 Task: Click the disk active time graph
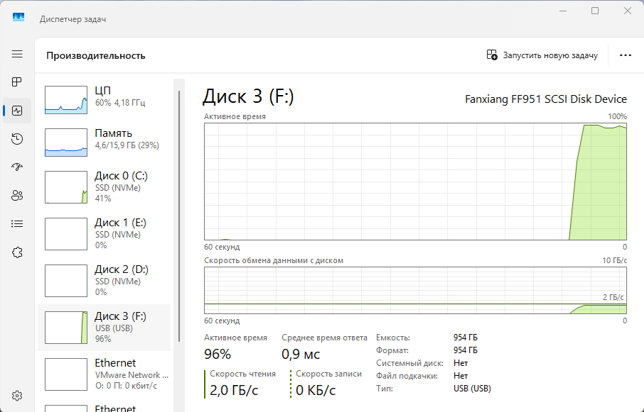pos(415,182)
